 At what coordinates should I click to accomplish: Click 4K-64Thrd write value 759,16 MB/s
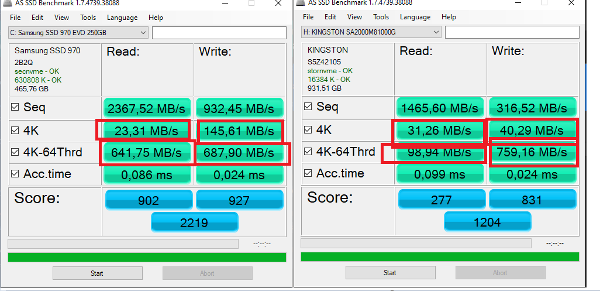coord(533,152)
